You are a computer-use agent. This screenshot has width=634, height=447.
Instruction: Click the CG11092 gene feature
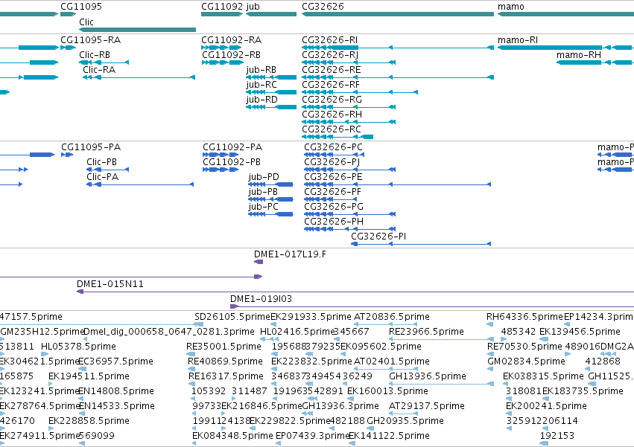222,14
